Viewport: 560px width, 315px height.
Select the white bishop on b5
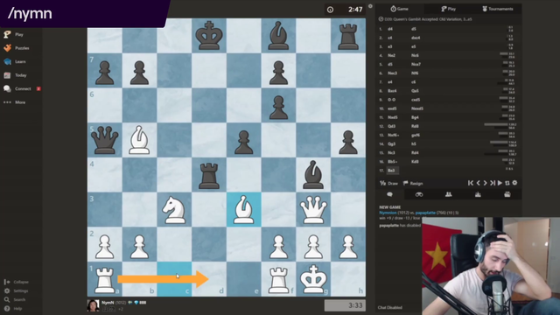click(140, 140)
